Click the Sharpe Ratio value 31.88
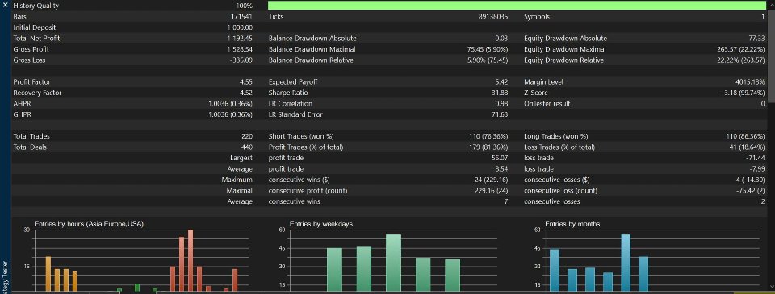This screenshot has width=775, height=294. click(x=501, y=93)
